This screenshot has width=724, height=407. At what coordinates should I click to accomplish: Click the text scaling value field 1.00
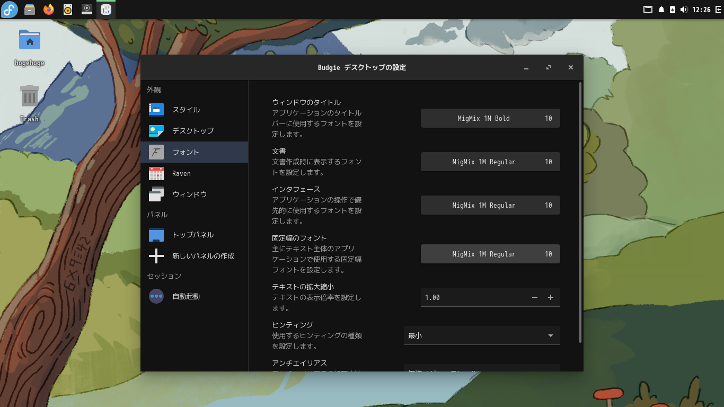[x=474, y=297]
